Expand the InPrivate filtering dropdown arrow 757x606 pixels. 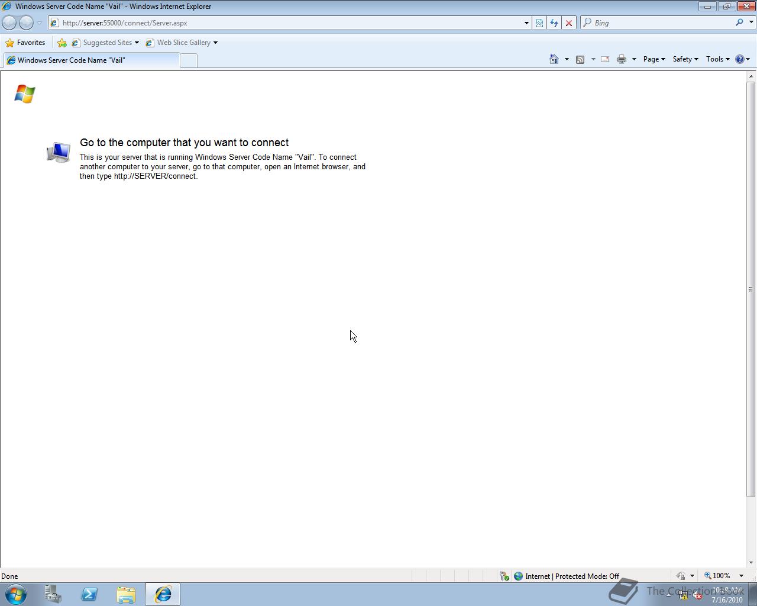692,576
